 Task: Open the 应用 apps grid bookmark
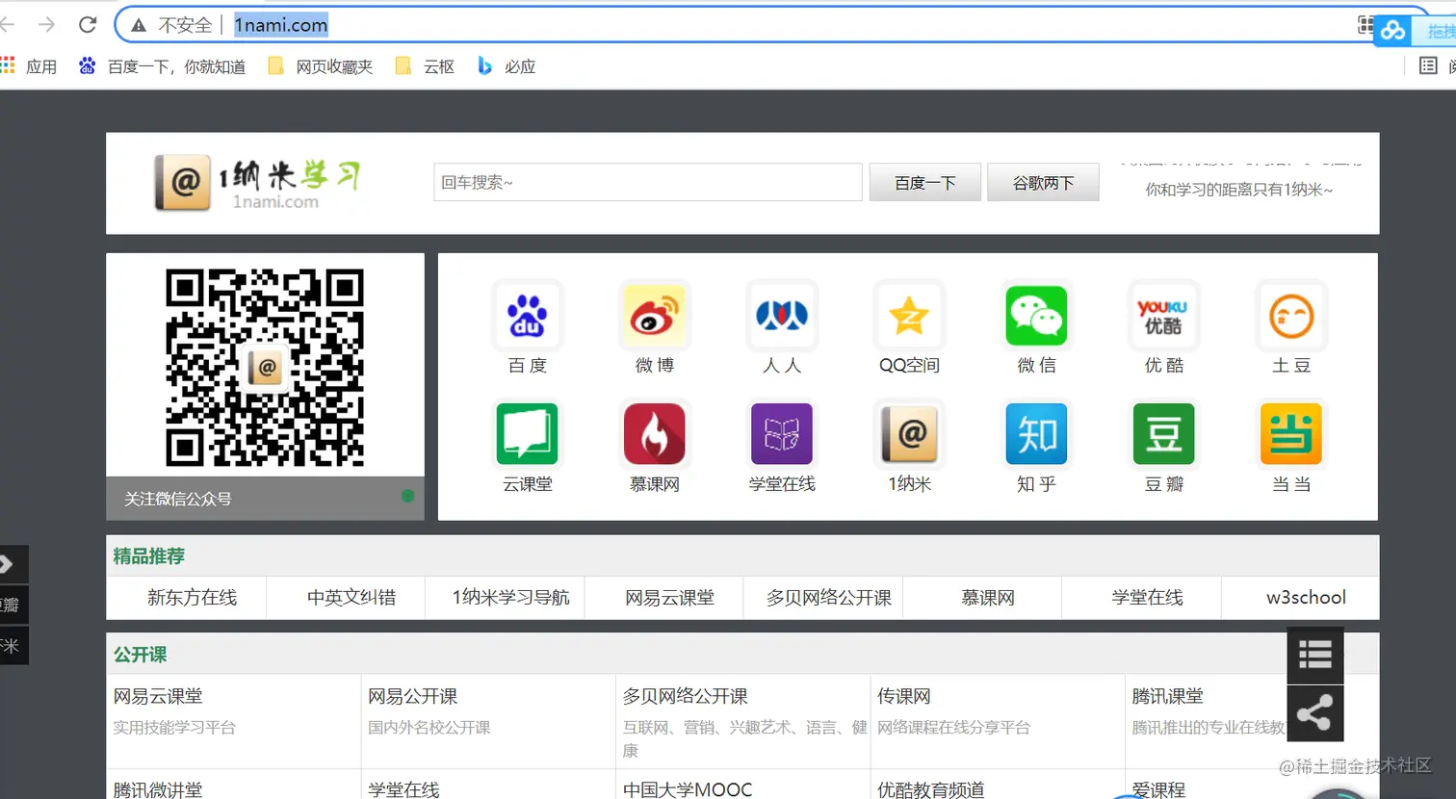tap(29, 66)
